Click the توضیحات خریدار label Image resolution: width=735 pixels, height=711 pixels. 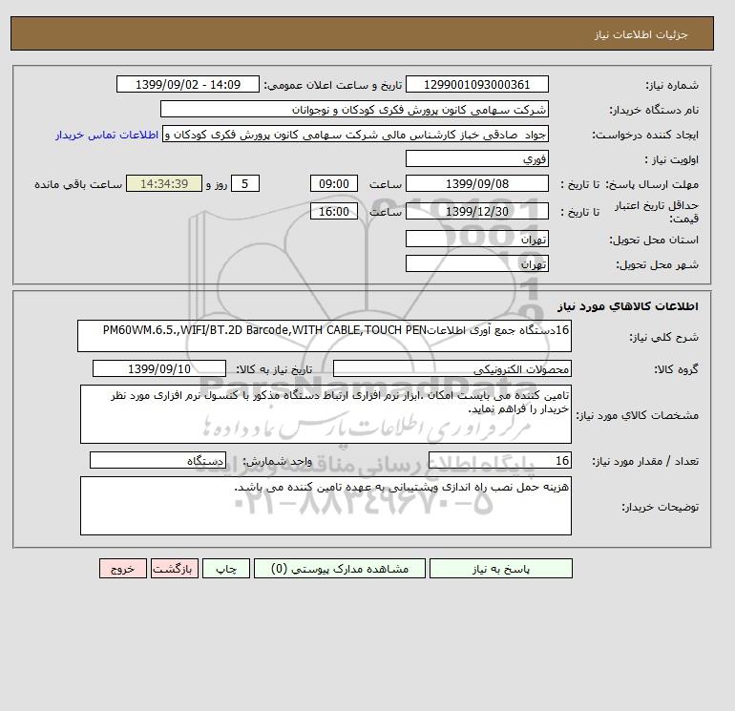pyautogui.click(x=660, y=507)
